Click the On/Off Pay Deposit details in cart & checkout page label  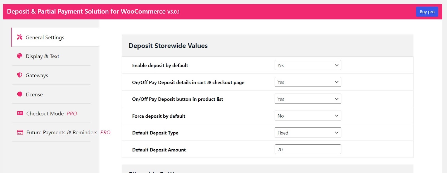pyautogui.click(x=188, y=82)
